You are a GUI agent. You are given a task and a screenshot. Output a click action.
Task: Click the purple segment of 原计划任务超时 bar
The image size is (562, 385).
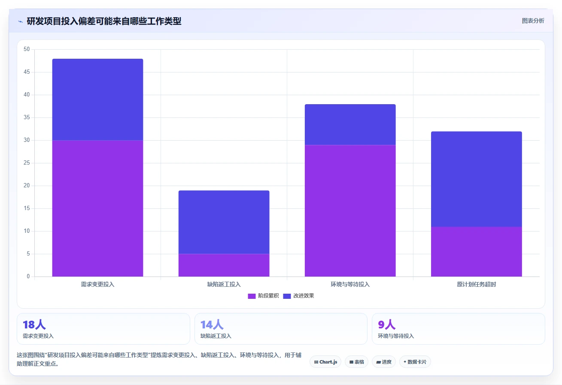pyautogui.click(x=476, y=252)
